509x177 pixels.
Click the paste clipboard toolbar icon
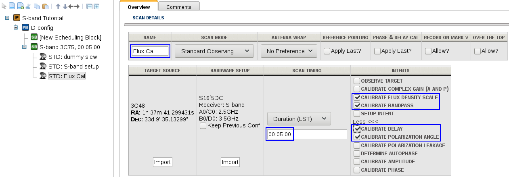pos(45,6)
